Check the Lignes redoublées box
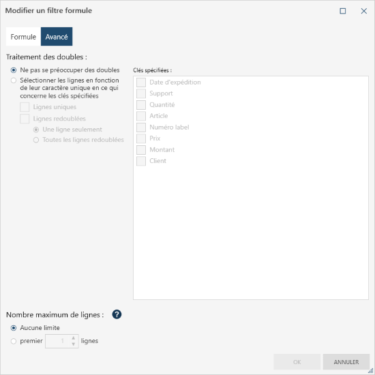The image size is (375, 375). [x=25, y=119]
